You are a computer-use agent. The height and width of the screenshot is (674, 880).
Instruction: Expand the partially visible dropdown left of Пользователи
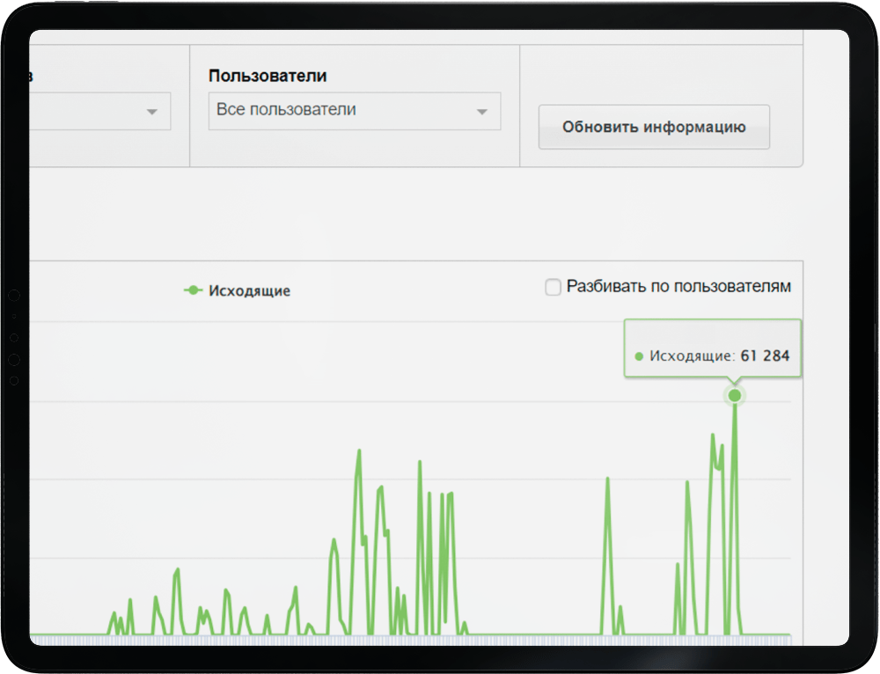pyautogui.click(x=100, y=111)
